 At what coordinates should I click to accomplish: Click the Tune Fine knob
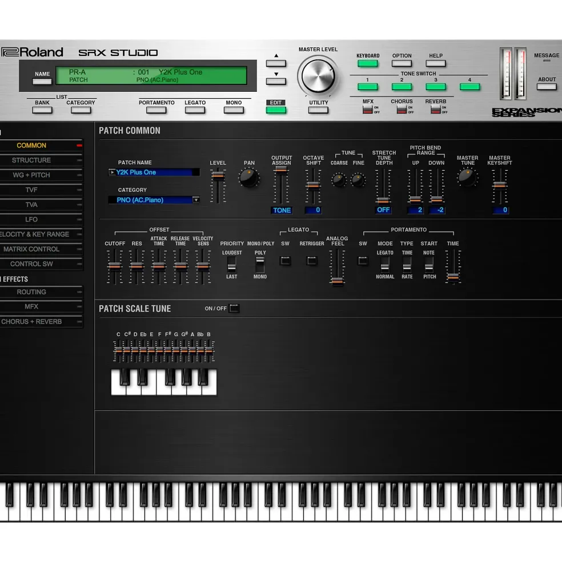(358, 180)
